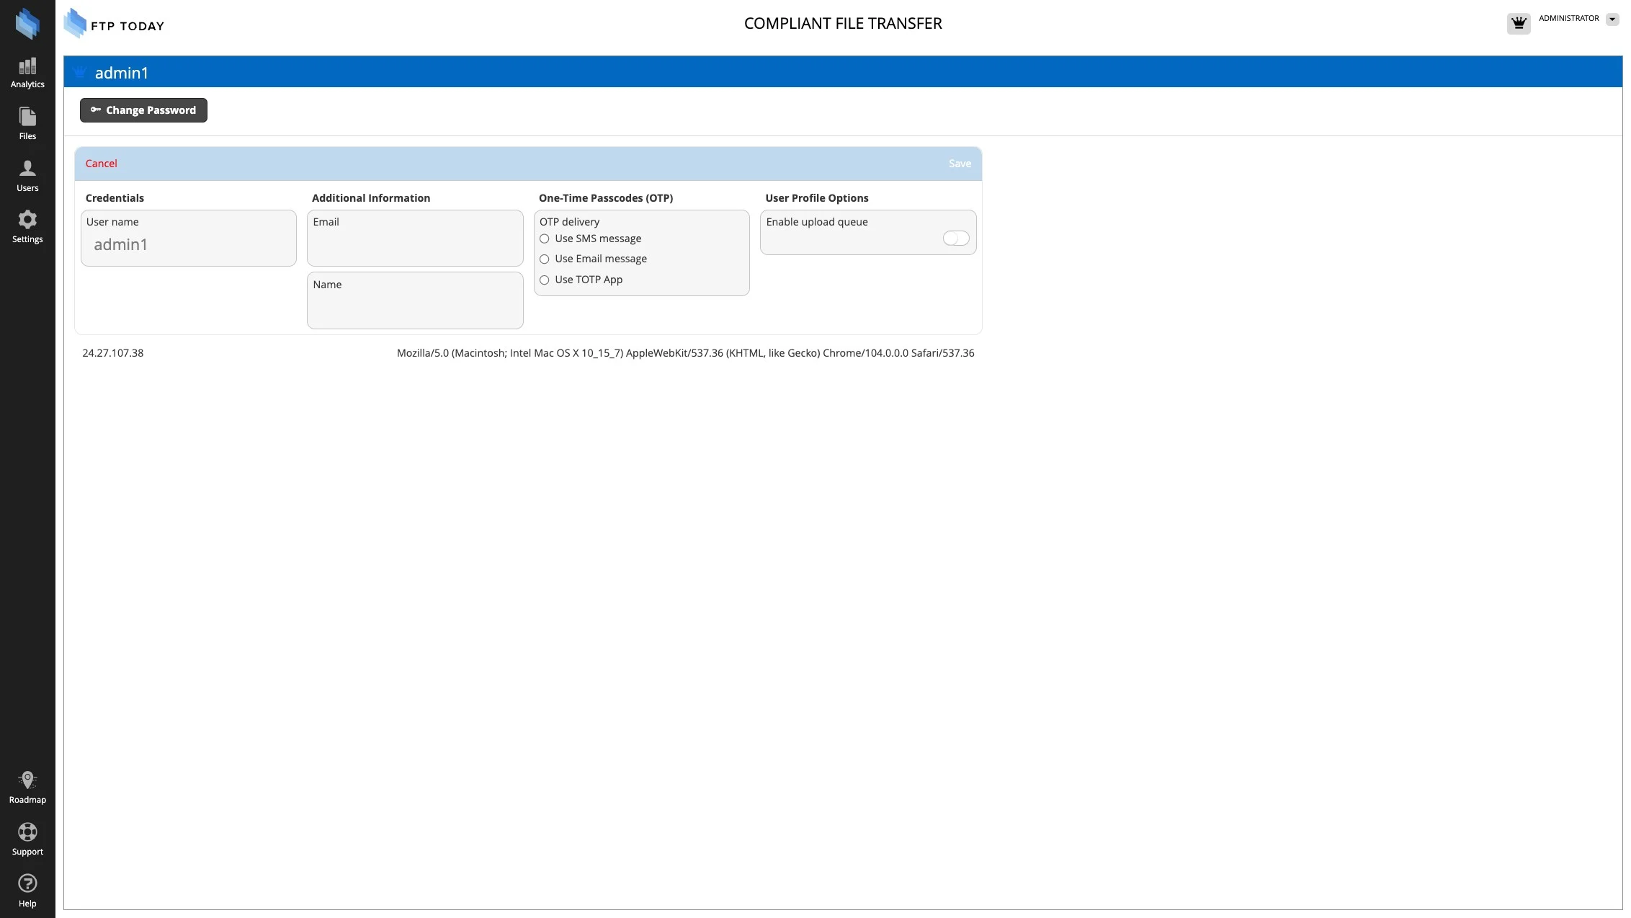Click the top-left sidebar logo icon
Image resolution: width=1631 pixels, height=918 pixels.
tap(27, 23)
